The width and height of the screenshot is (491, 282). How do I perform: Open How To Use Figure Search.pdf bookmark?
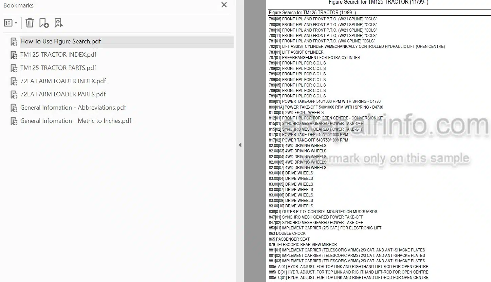pyautogui.click(x=60, y=41)
